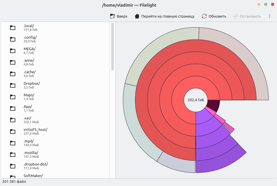The image size is (277, 186).
Task: Click the center 202,4 ГиБ circle
Action: (x=196, y=100)
